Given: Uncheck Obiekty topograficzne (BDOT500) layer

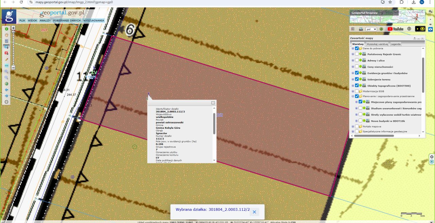Looking at the screenshot, I should click(357, 85).
